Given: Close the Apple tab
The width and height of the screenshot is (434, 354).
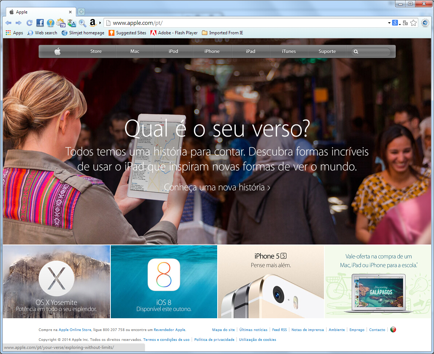Looking at the screenshot, I should point(70,12).
